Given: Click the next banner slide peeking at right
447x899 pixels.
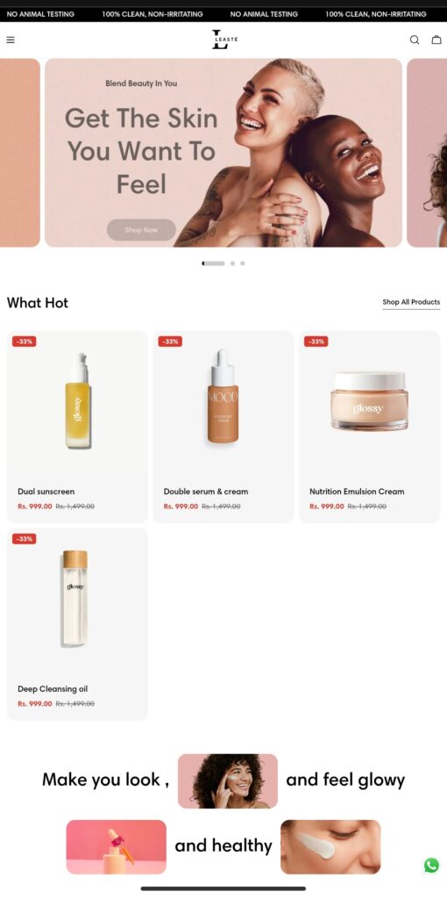Looking at the screenshot, I should click(427, 153).
